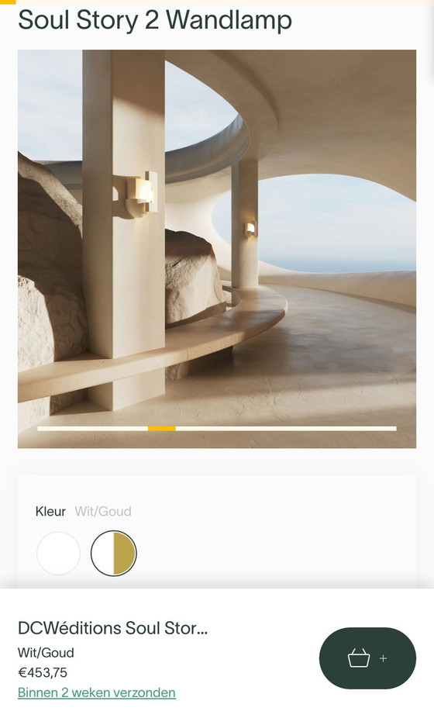Click the shopping basket icon
This screenshot has height=718, width=434.
pyautogui.click(x=359, y=658)
